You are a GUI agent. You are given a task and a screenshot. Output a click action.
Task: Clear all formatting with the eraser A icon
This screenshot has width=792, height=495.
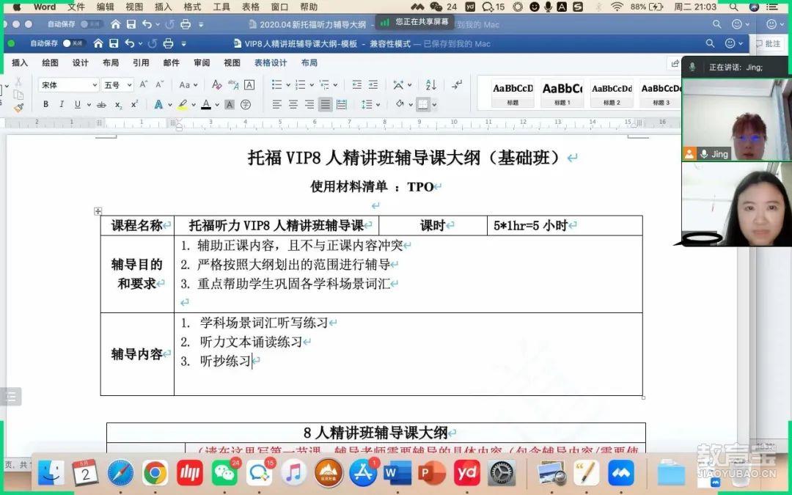click(216, 85)
